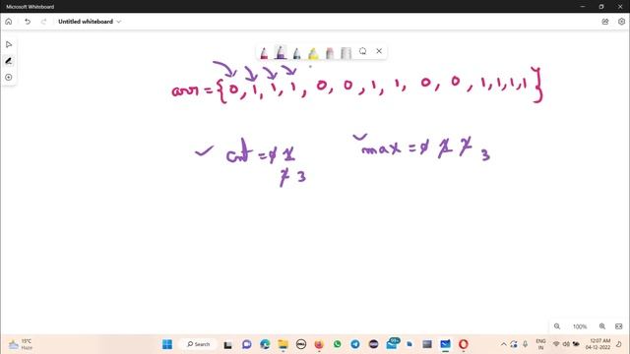Switch to the Inking pen mode

pyautogui.click(x=9, y=61)
